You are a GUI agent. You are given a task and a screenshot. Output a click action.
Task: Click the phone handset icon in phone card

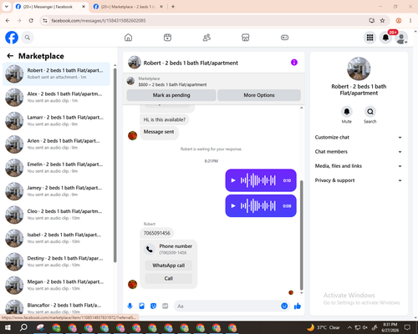tap(150, 249)
